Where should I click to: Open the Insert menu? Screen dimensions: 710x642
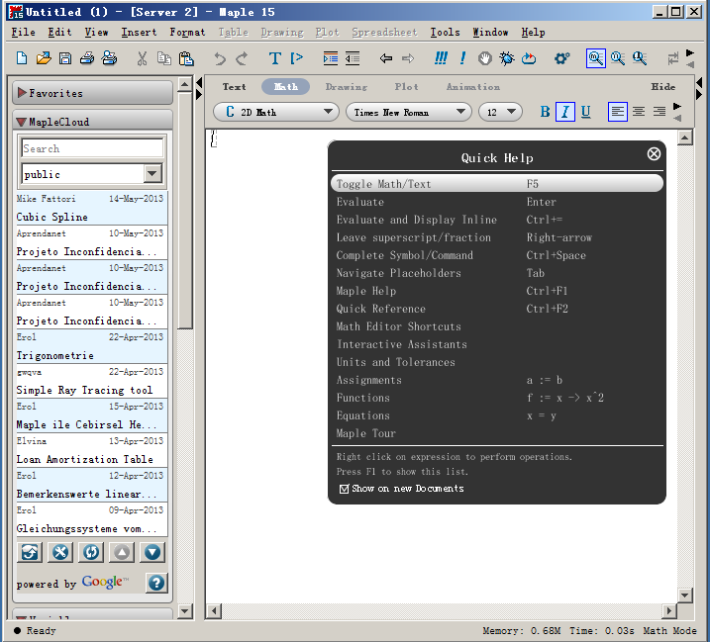(x=139, y=32)
